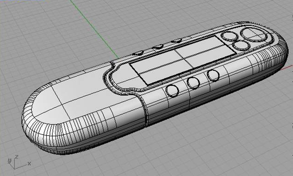The width and height of the screenshot is (293, 176).
Task: Click the 'z' axis label
Action: [x=17, y=157]
